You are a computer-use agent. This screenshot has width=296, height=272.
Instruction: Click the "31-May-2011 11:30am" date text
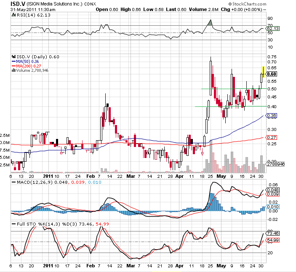tap(33, 9)
